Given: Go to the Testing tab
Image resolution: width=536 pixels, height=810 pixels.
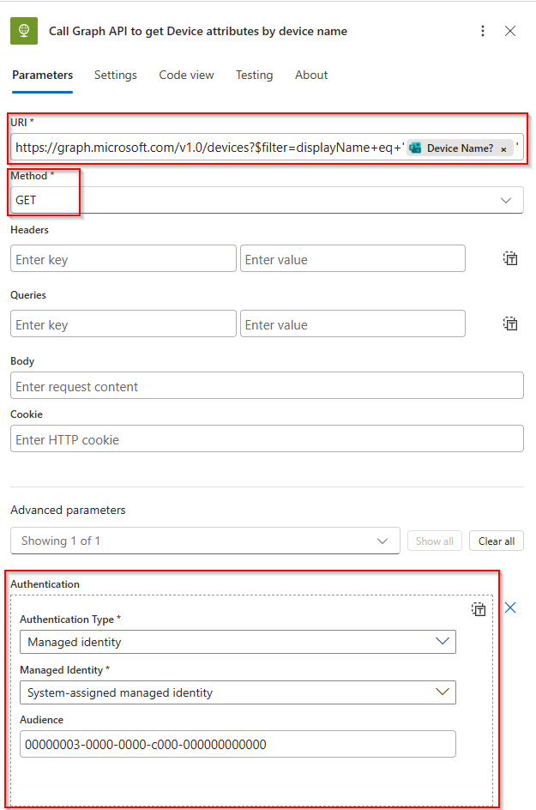Looking at the screenshot, I should pos(255,75).
